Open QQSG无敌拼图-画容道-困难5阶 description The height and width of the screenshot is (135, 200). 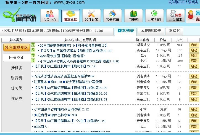[62, 56]
